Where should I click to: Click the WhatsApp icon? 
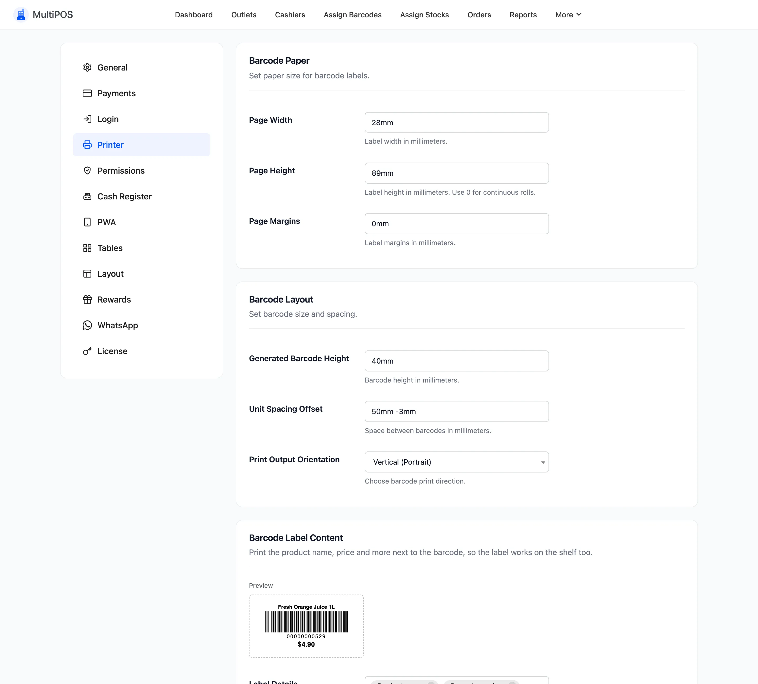(x=87, y=325)
